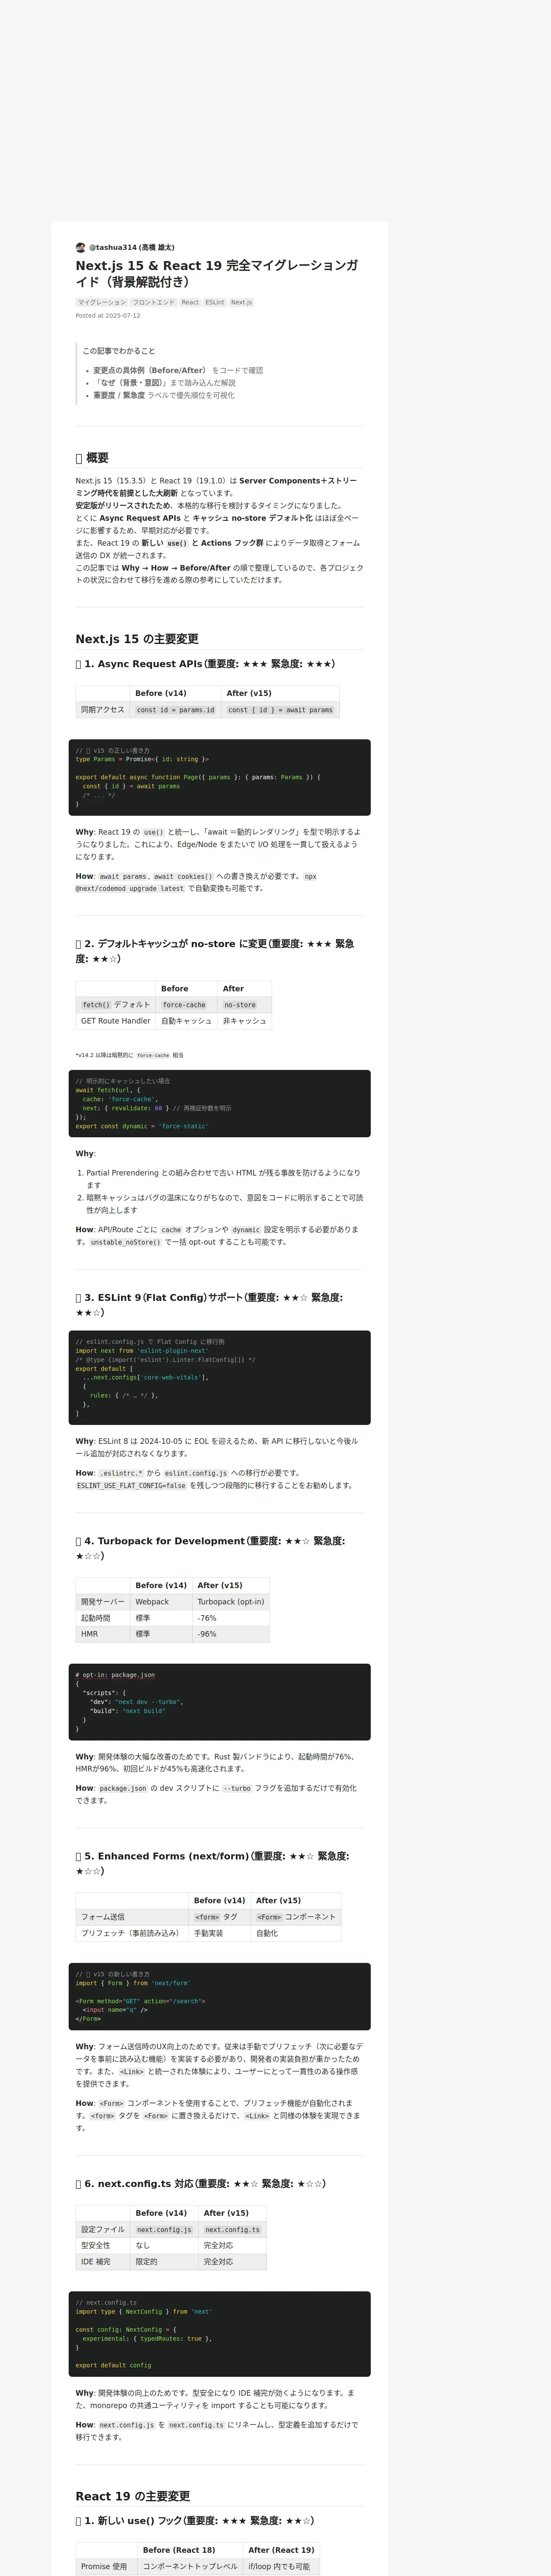Select the Next.js tag
551x2576 pixels.
[x=241, y=302]
